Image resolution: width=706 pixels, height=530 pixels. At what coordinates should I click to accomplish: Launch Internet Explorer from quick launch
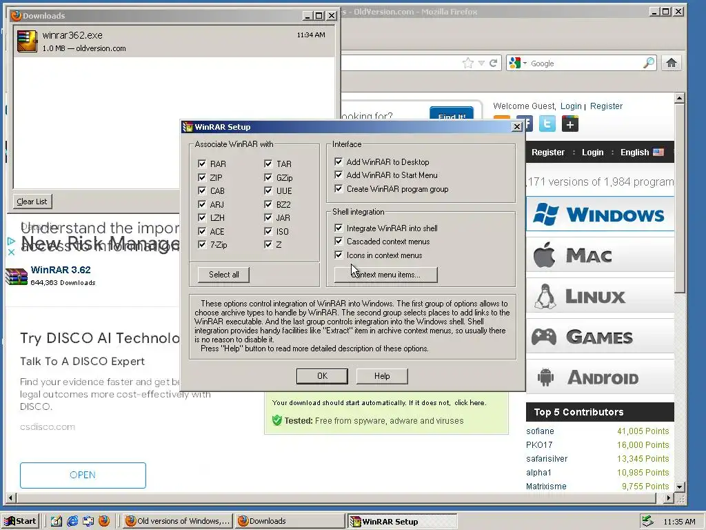pyautogui.click(x=72, y=521)
